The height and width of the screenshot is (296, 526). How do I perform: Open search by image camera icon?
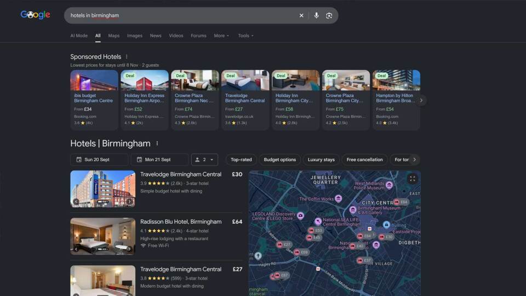pyautogui.click(x=329, y=15)
